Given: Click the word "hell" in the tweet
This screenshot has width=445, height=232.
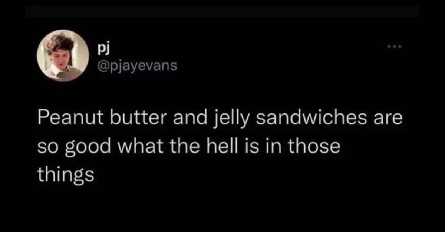Looking at the screenshot, I should pyautogui.click(x=221, y=147).
